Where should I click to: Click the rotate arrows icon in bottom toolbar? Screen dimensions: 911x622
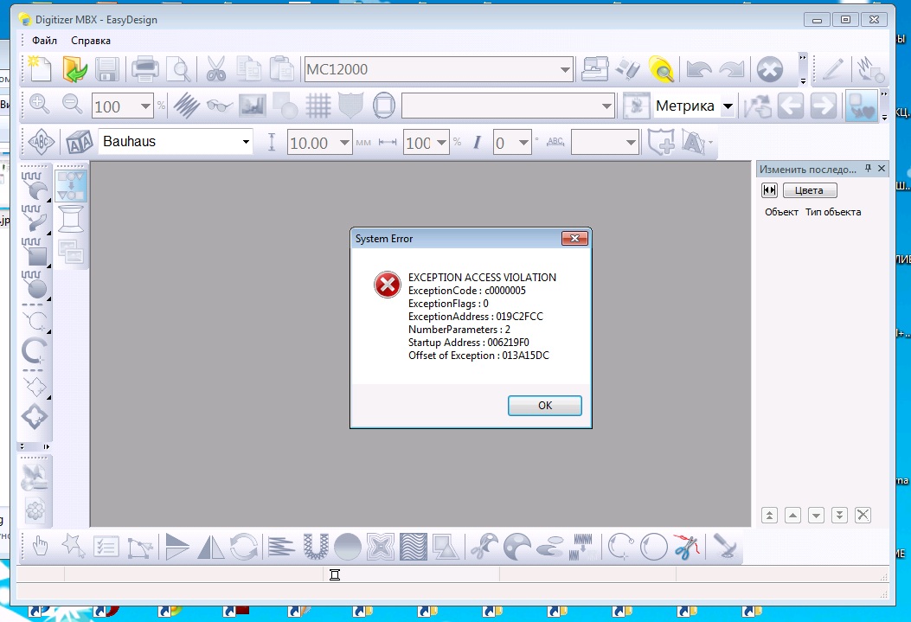243,547
